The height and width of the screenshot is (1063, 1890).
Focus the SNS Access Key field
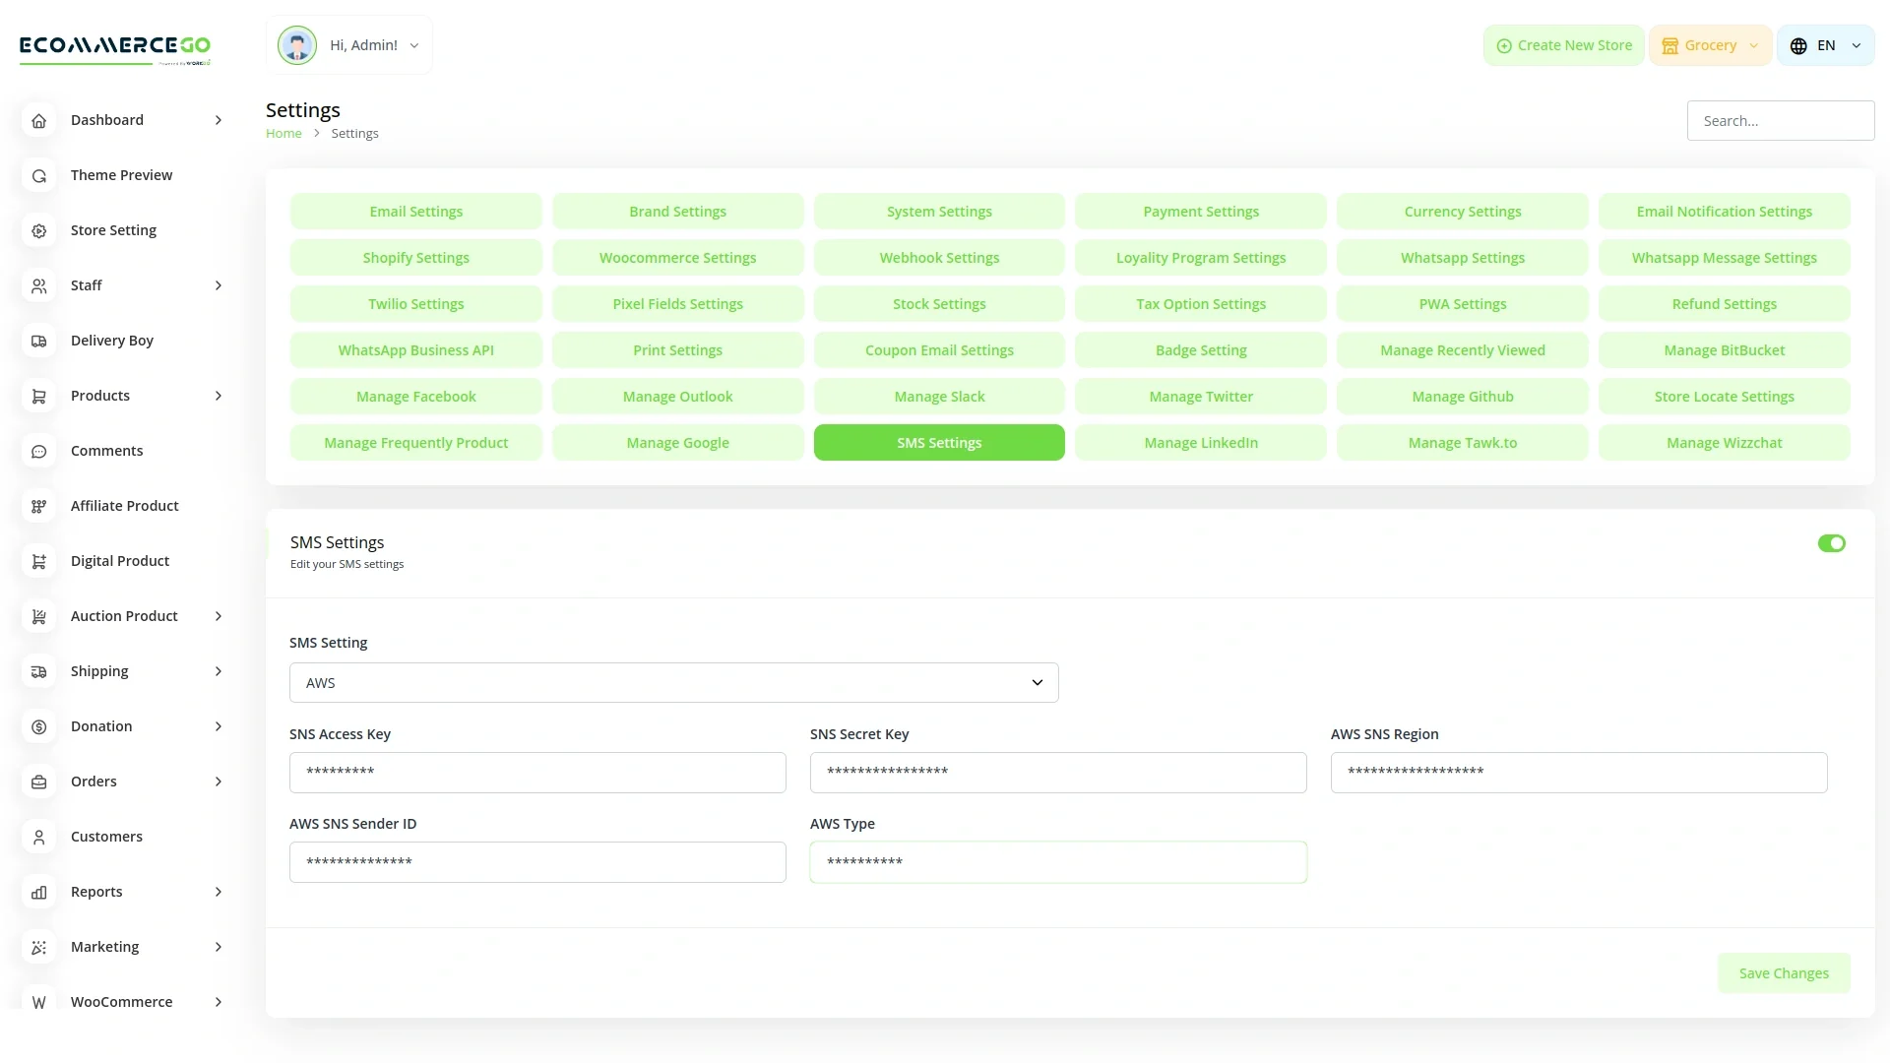point(537,773)
